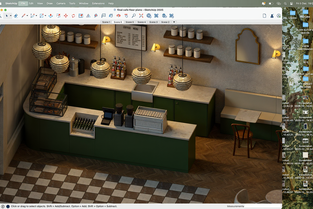Switch to the Scene 4 tab
The image size is (313, 209).
[x=141, y=22]
